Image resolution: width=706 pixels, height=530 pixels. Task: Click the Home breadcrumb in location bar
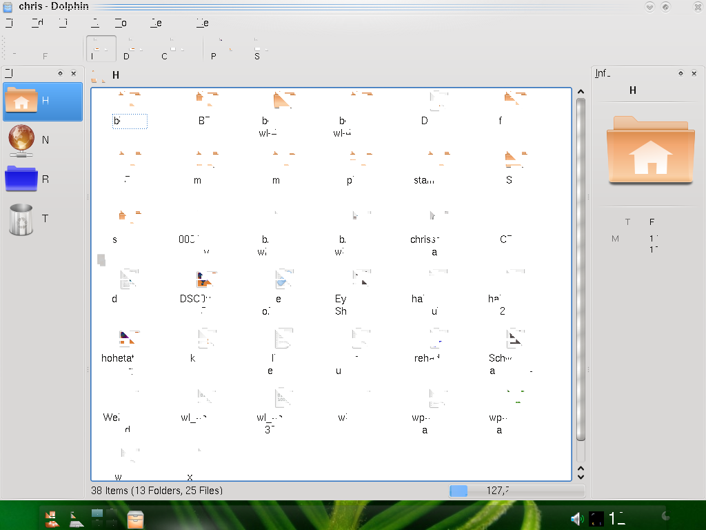pyautogui.click(x=116, y=75)
